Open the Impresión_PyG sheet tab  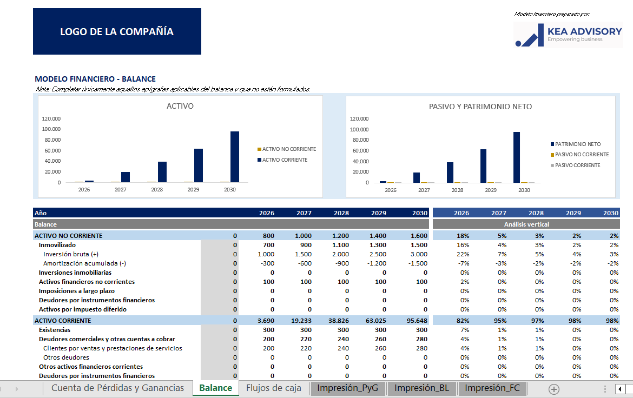[x=347, y=388]
